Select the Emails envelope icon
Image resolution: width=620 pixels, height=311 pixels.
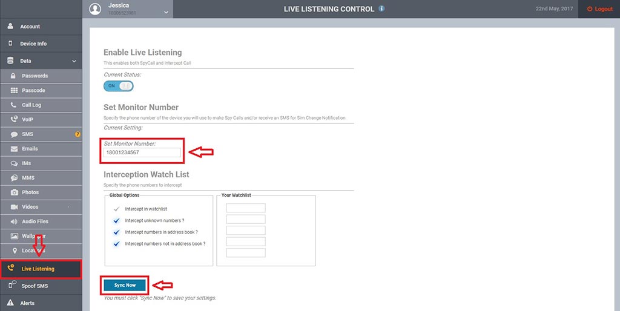pos(15,149)
